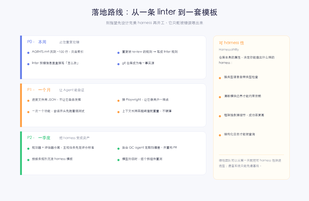Click "按服务拓扑沉淀 harness 模板"
309x201 pixels.
[52, 159]
